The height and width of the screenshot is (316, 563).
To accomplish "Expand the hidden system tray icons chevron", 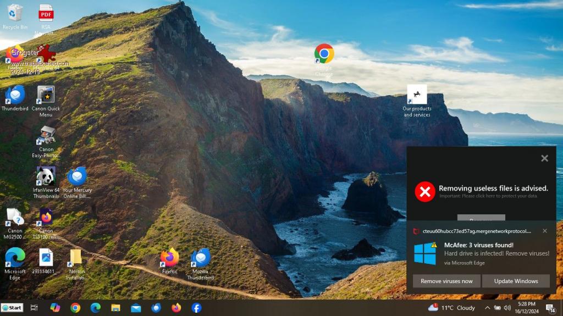I will (x=487, y=308).
